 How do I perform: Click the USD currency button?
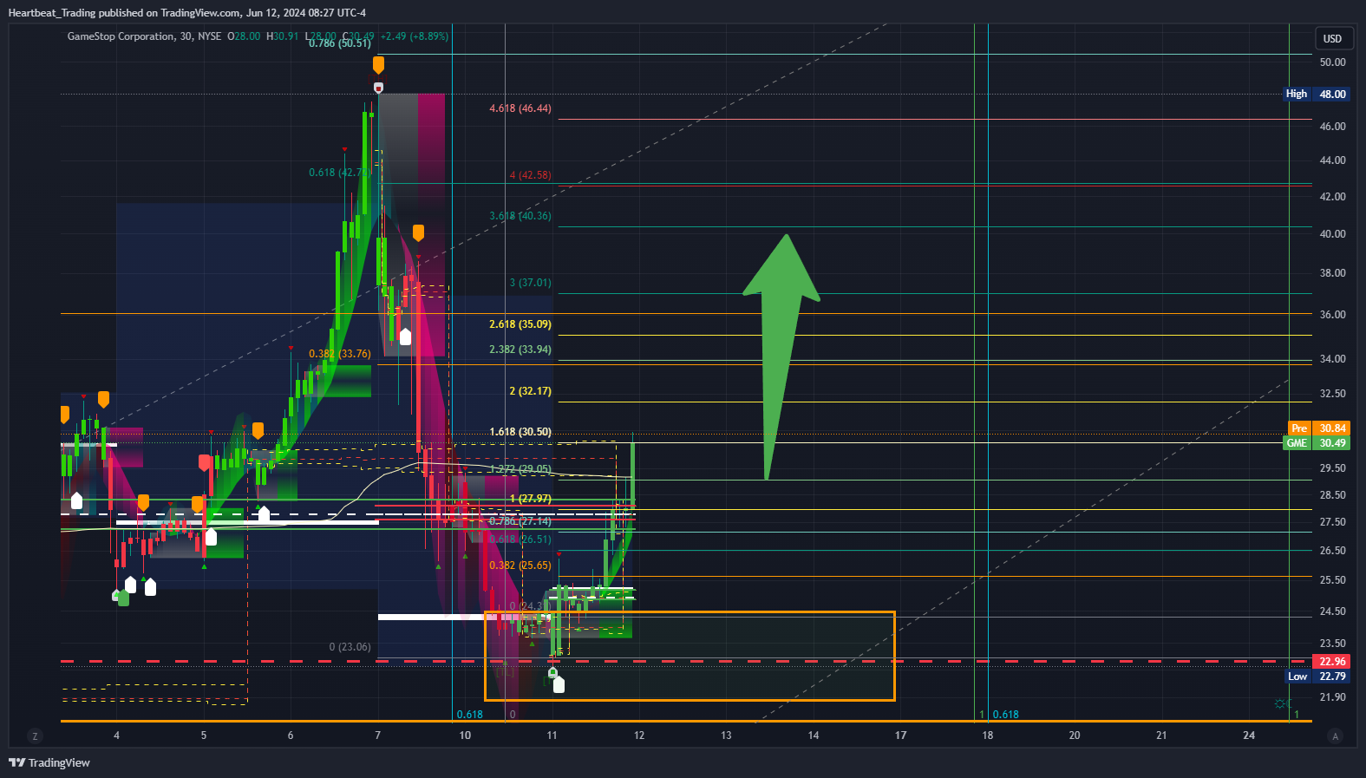click(x=1332, y=38)
